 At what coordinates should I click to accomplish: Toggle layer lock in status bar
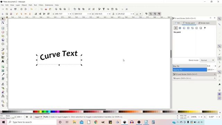pos(31,117)
